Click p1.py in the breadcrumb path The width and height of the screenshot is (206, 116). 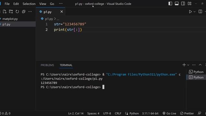(49, 19)
